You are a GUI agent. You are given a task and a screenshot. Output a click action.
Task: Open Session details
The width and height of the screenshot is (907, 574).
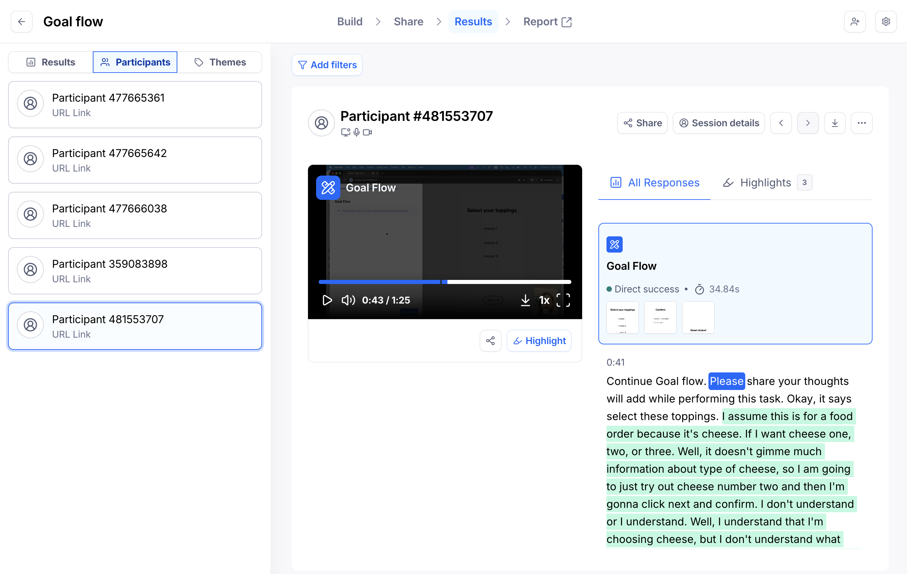719,123
